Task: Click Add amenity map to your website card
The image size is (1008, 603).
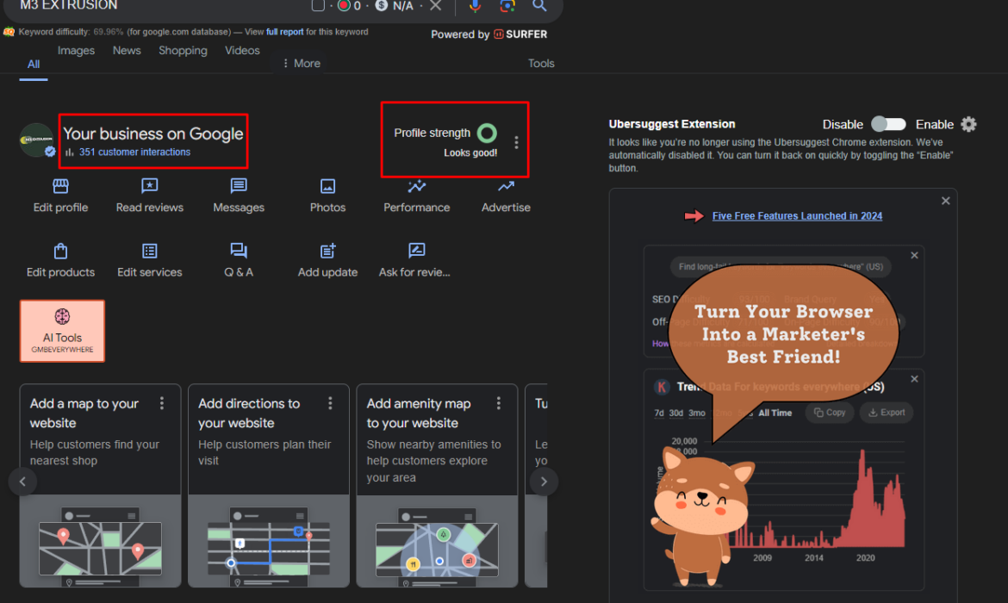Action: [437, 485]
